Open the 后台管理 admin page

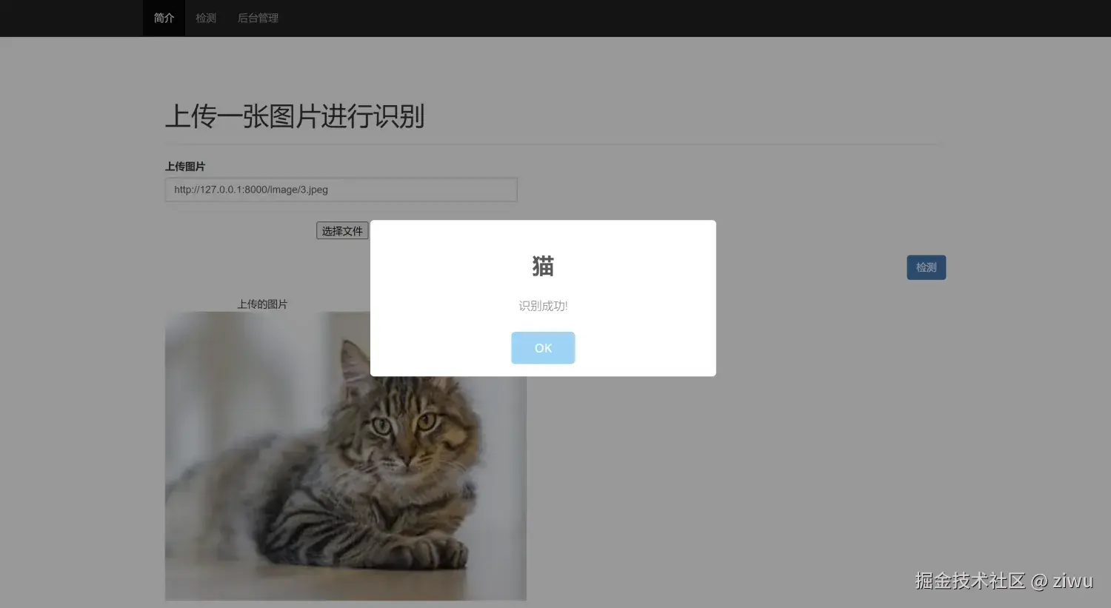pos(257,18)
